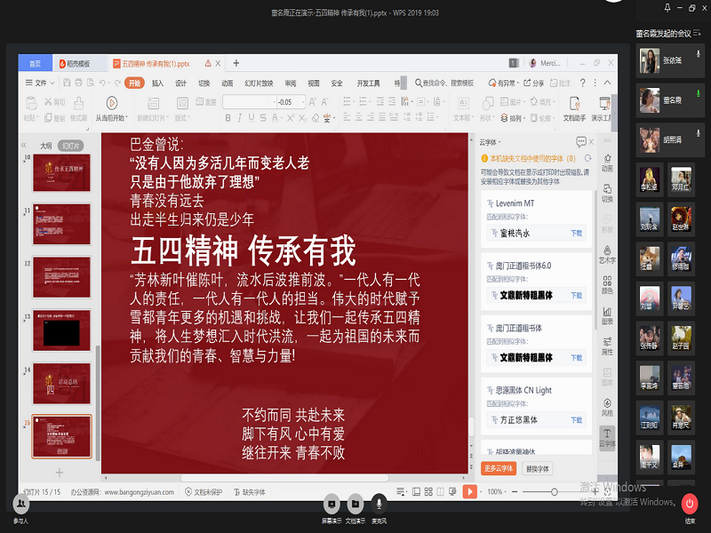Switch to 大纲 outline view
Image resolution: width=711 pixels, height=533 pixels.
tap(45, 145)
